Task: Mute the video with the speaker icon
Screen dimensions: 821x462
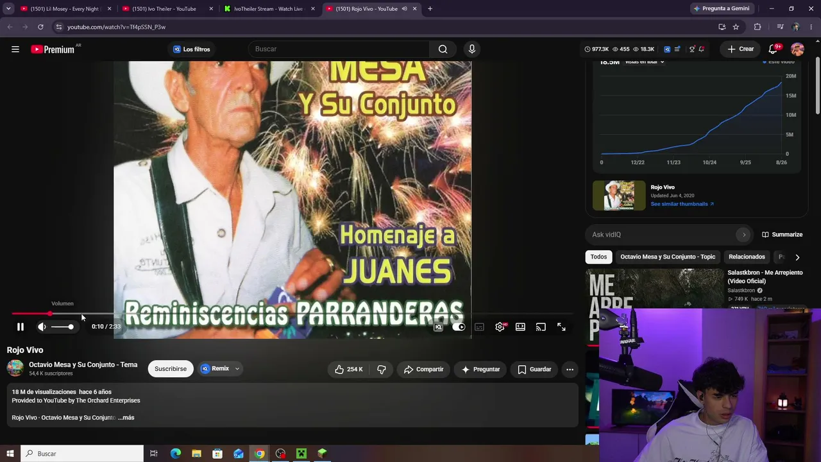Action: coord(42,327)
